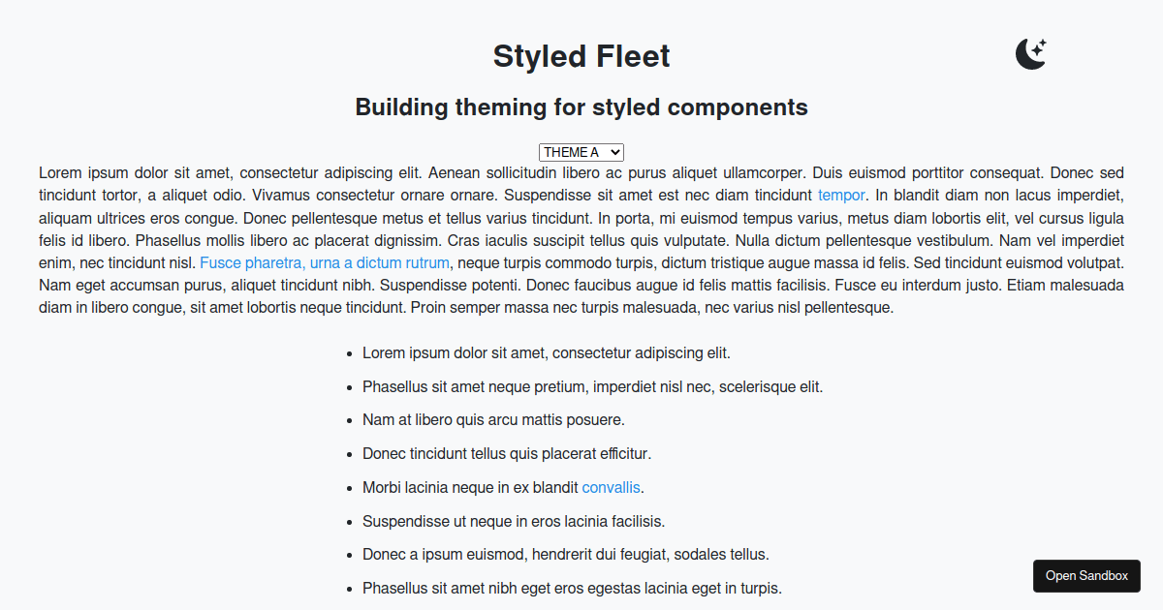Click the first bulleted Lorem ipsum item
Screen dimensions: 1163x610
(x=546, y=352)
